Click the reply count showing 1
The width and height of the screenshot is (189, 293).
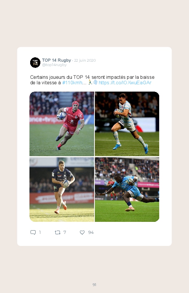click(x=40, y=232)
